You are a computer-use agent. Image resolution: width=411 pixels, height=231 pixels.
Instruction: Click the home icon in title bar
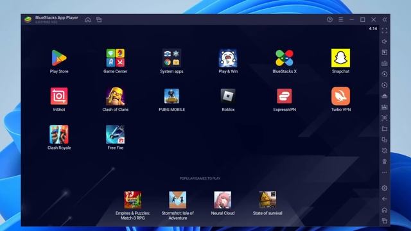point(88,20)
